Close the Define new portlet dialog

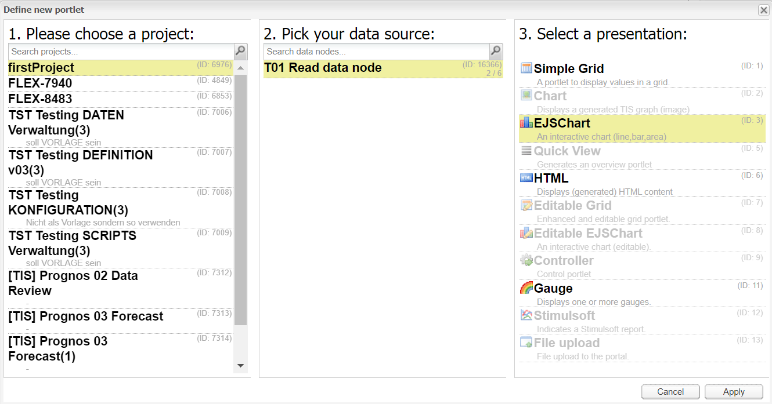tap(763, 10)
